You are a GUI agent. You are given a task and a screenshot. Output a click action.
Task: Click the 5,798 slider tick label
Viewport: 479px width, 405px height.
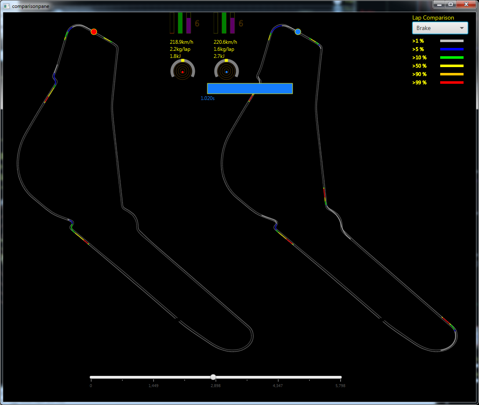tap(340, 386)
